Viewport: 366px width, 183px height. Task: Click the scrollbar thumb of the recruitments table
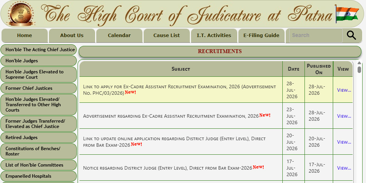point(359,69)
